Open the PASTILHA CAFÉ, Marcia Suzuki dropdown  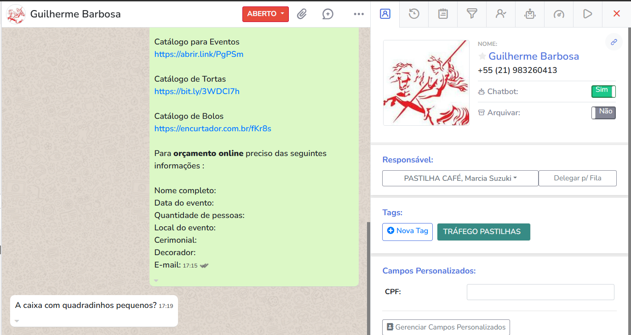coord(460,178)
